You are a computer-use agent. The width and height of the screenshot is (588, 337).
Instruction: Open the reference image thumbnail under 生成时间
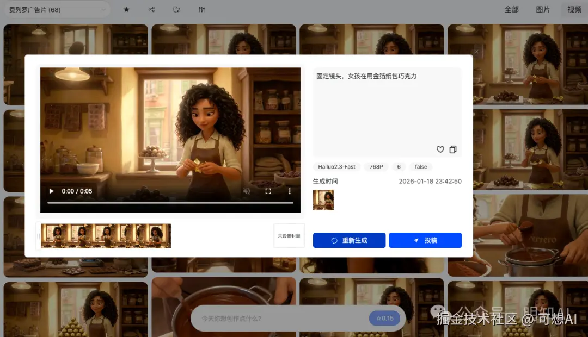coord(323,200)
